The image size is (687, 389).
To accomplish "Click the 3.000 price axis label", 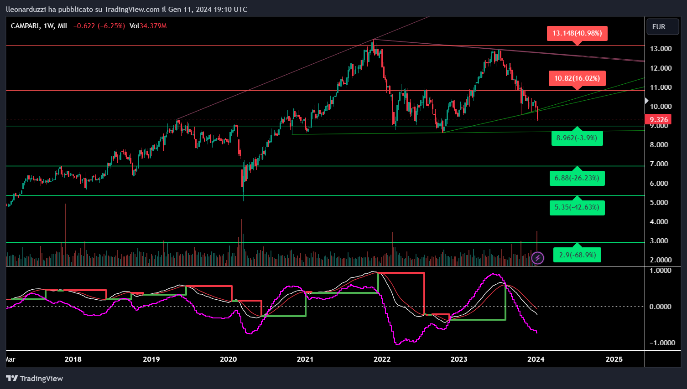I will point(659,241).
